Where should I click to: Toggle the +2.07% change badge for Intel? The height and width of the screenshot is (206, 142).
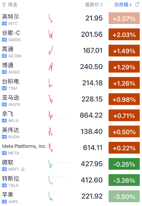[x=124, y=18]
